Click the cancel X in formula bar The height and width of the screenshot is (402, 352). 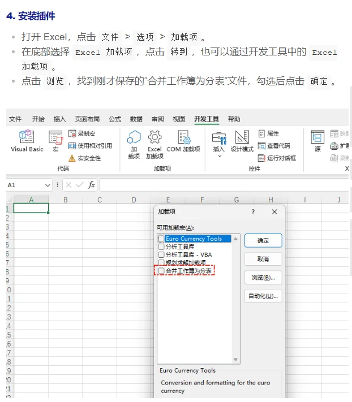tap(68, 185)
